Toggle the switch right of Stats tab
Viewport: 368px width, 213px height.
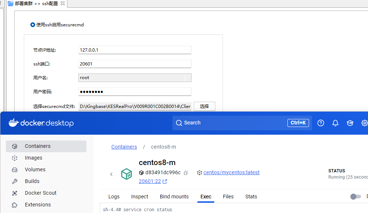(355, 197)
